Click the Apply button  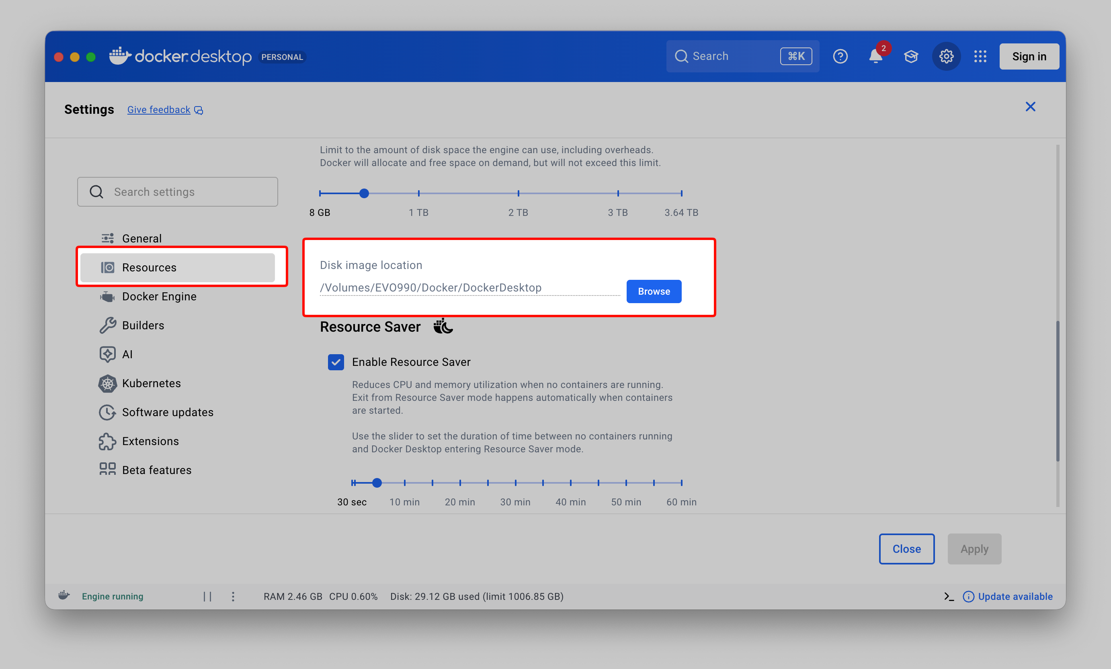pos(974,549)
